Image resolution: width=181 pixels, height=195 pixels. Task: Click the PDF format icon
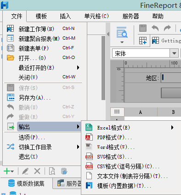[89, 137]
